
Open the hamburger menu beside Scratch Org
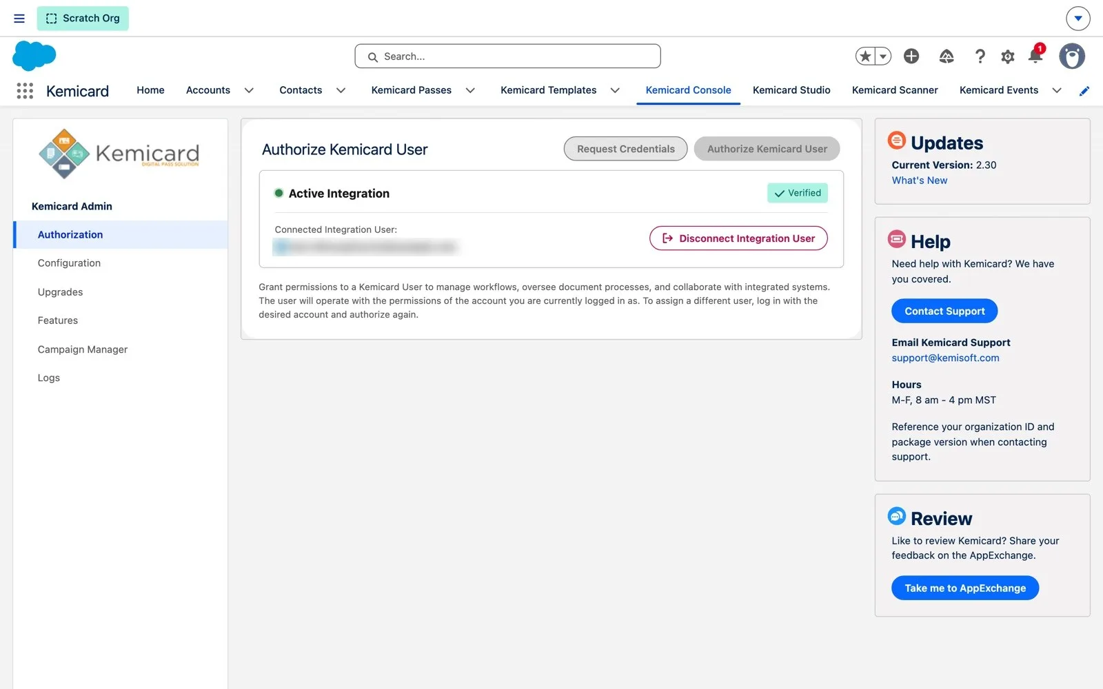coord(19,19)
